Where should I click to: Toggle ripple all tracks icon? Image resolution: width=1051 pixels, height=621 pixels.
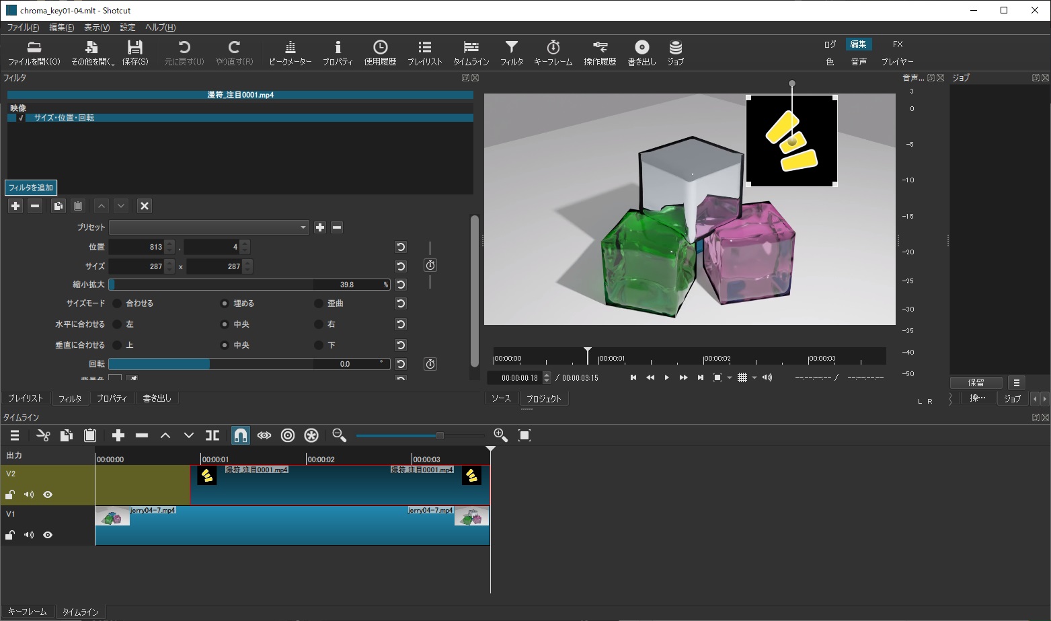point(311,435)
